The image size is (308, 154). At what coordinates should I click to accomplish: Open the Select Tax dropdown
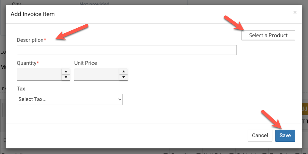[69, 99]
